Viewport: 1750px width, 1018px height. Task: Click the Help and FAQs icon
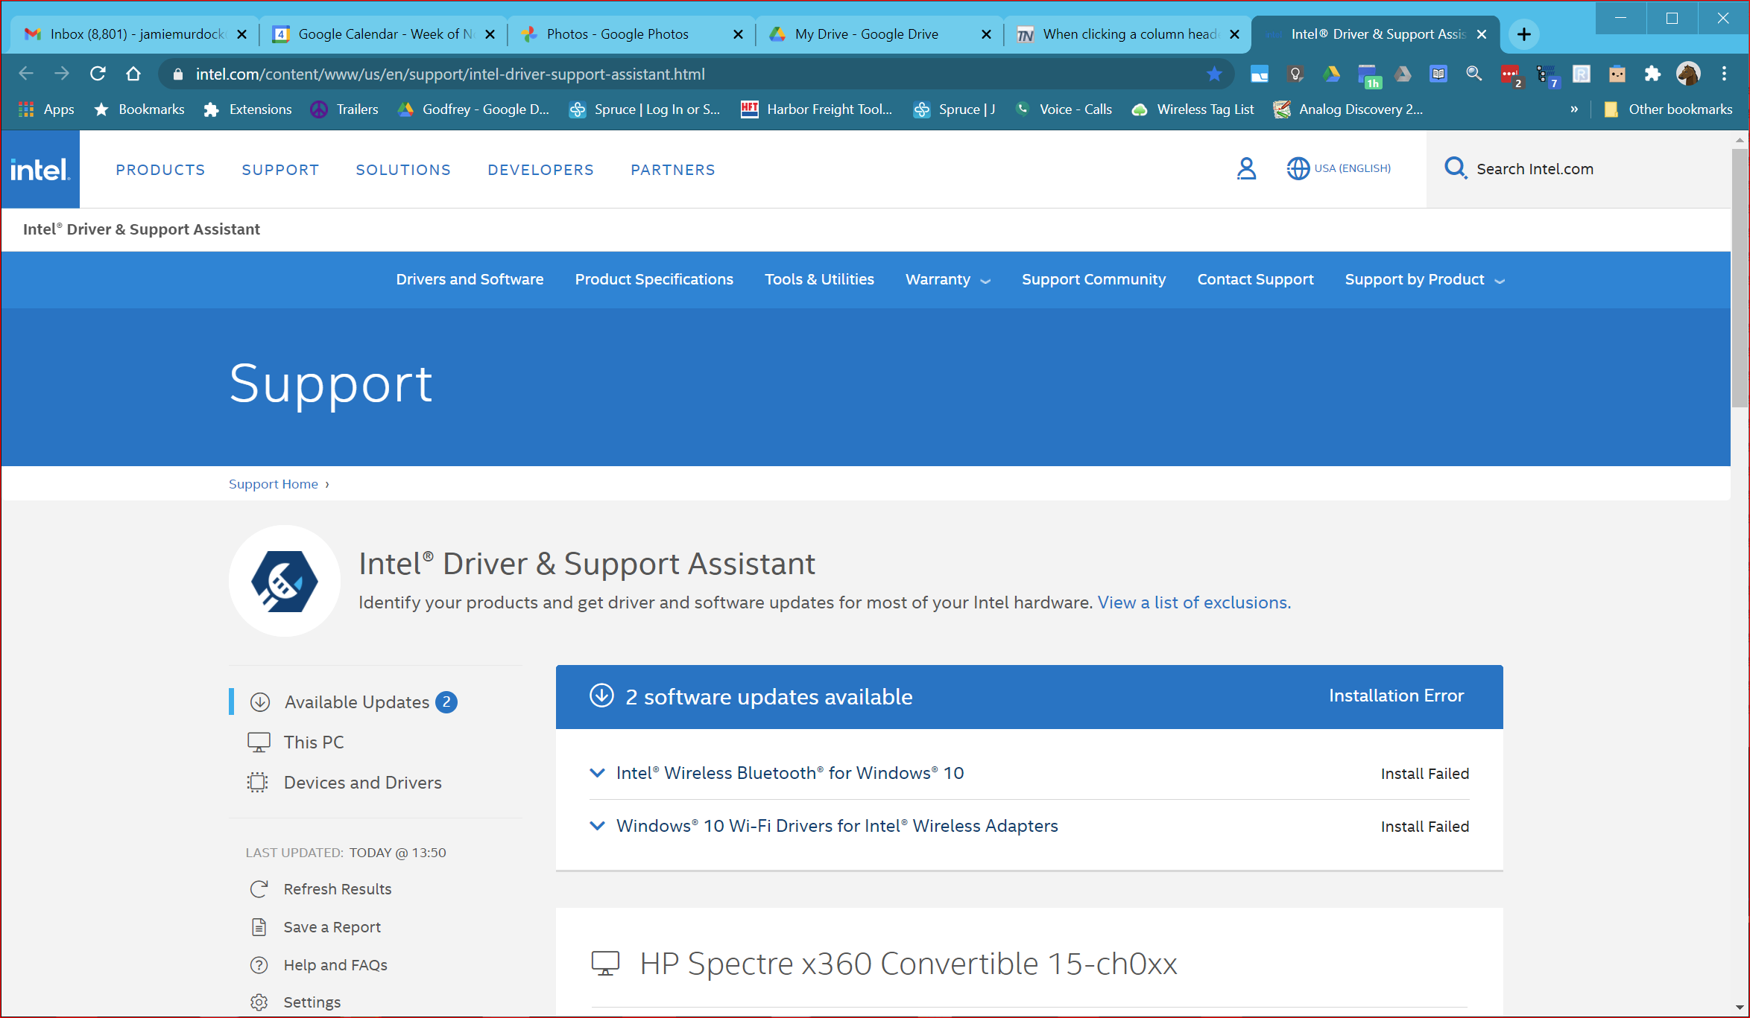pos(259,965)
